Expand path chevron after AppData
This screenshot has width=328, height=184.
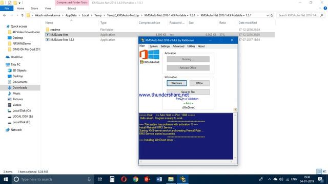click(79, 15)
